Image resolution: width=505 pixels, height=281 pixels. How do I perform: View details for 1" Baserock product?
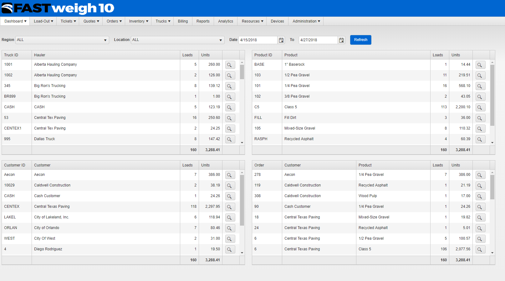(x=480, y=65)
